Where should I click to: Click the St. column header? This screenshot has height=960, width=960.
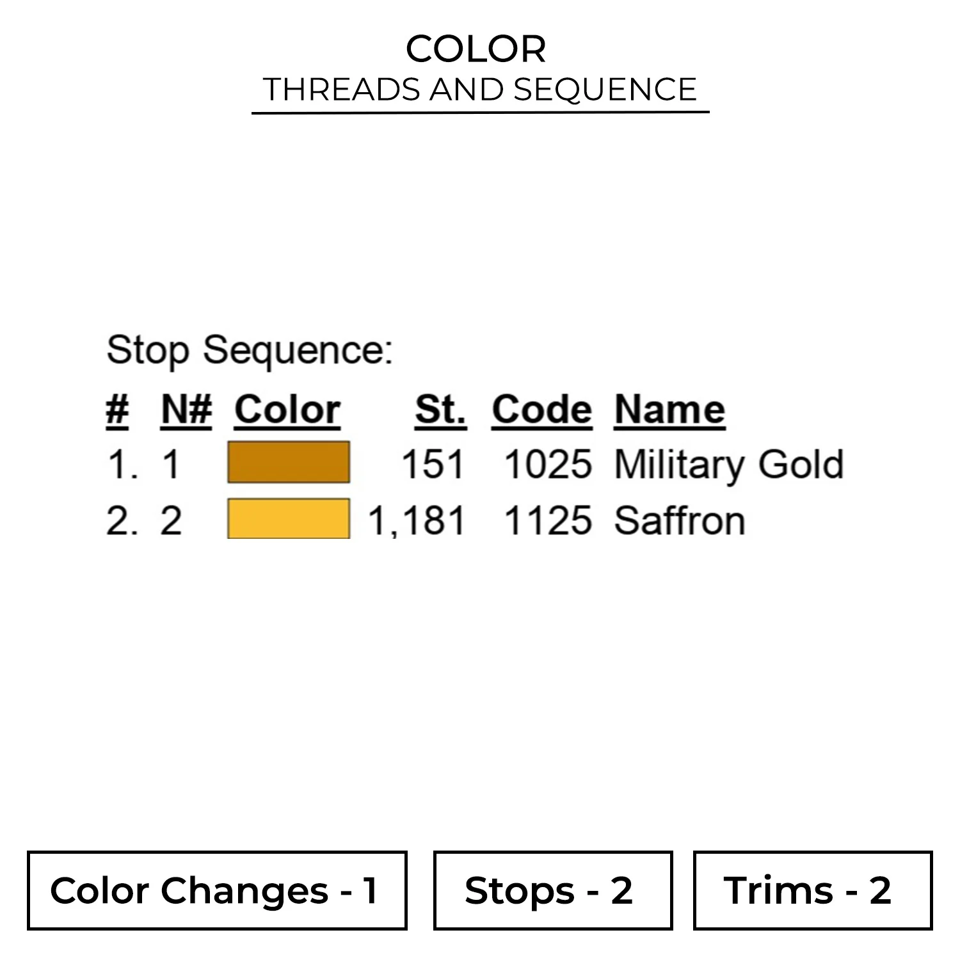click(x=440, y=409)
